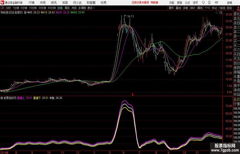
Task: Click the 证券交易未登录 login link
Action: [x=140, y=3]
